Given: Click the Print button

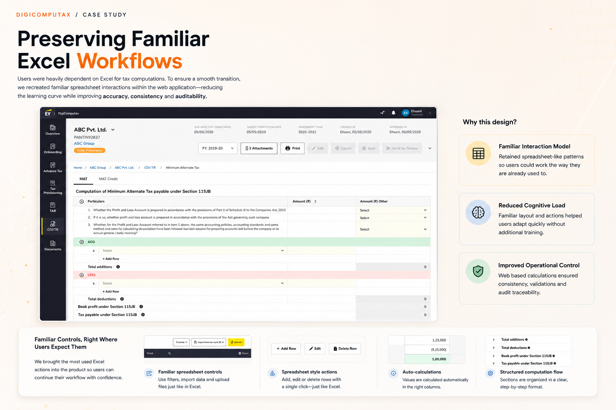Looking at the screenshot, I should (293, 148).
